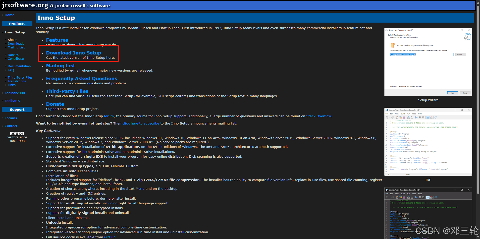The image size is (480, 239).
Task: Click the Download Inno Setup heading
Action: coord(74,53)
